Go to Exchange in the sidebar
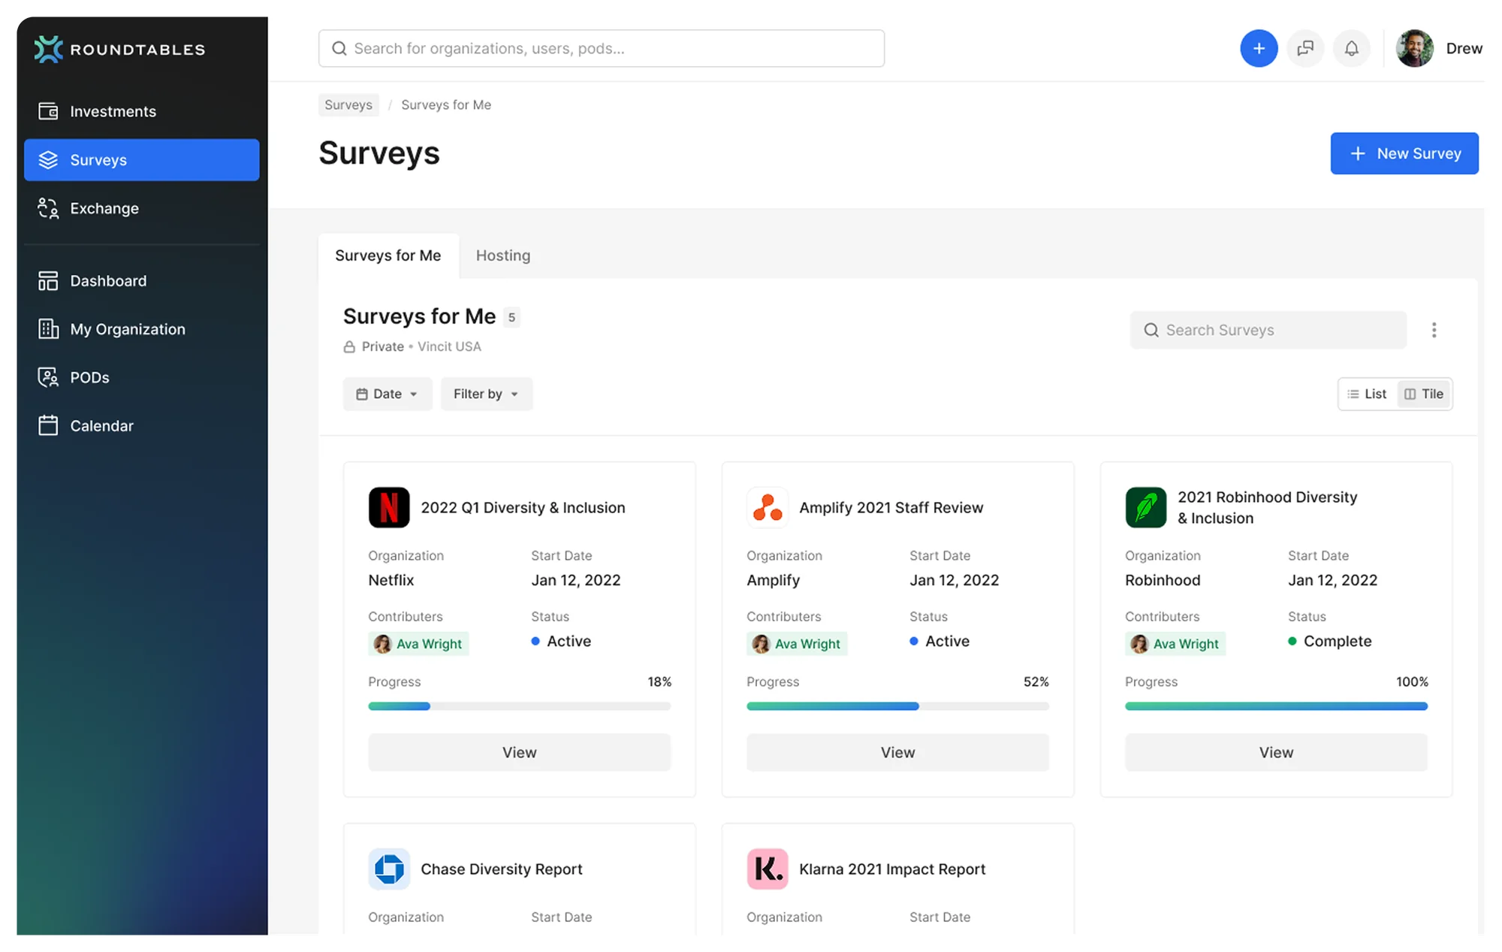 (141, 208)
